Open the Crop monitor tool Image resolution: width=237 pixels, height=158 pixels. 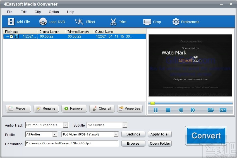point(147,22)
